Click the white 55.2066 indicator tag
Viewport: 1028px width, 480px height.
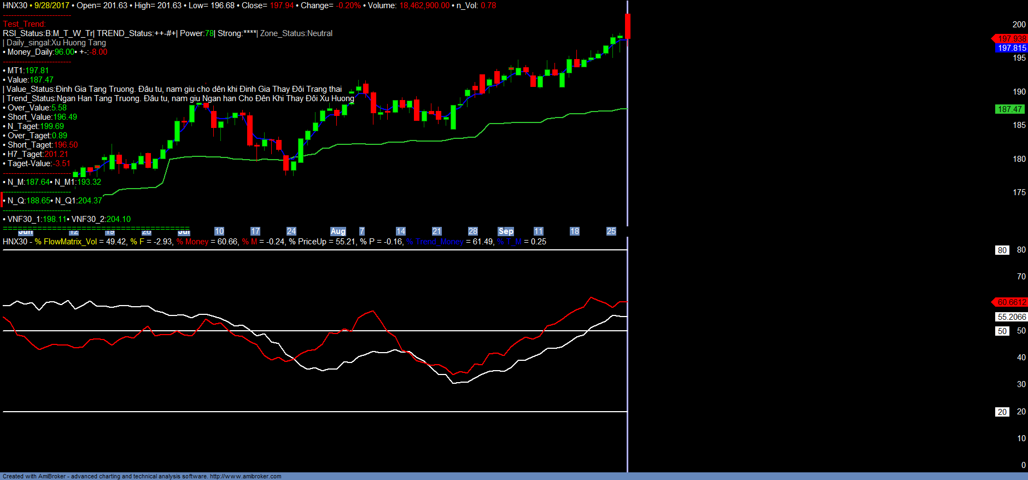coord(1011,317)
